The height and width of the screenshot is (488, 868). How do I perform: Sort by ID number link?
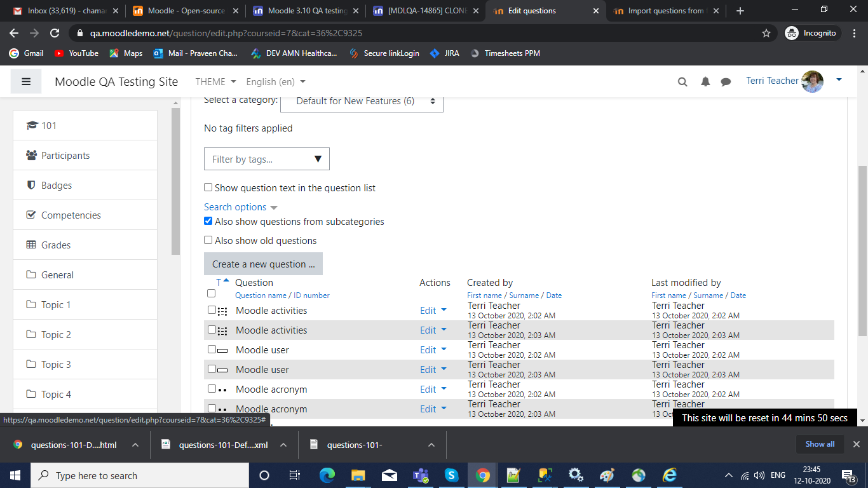[x=311, y=295]
